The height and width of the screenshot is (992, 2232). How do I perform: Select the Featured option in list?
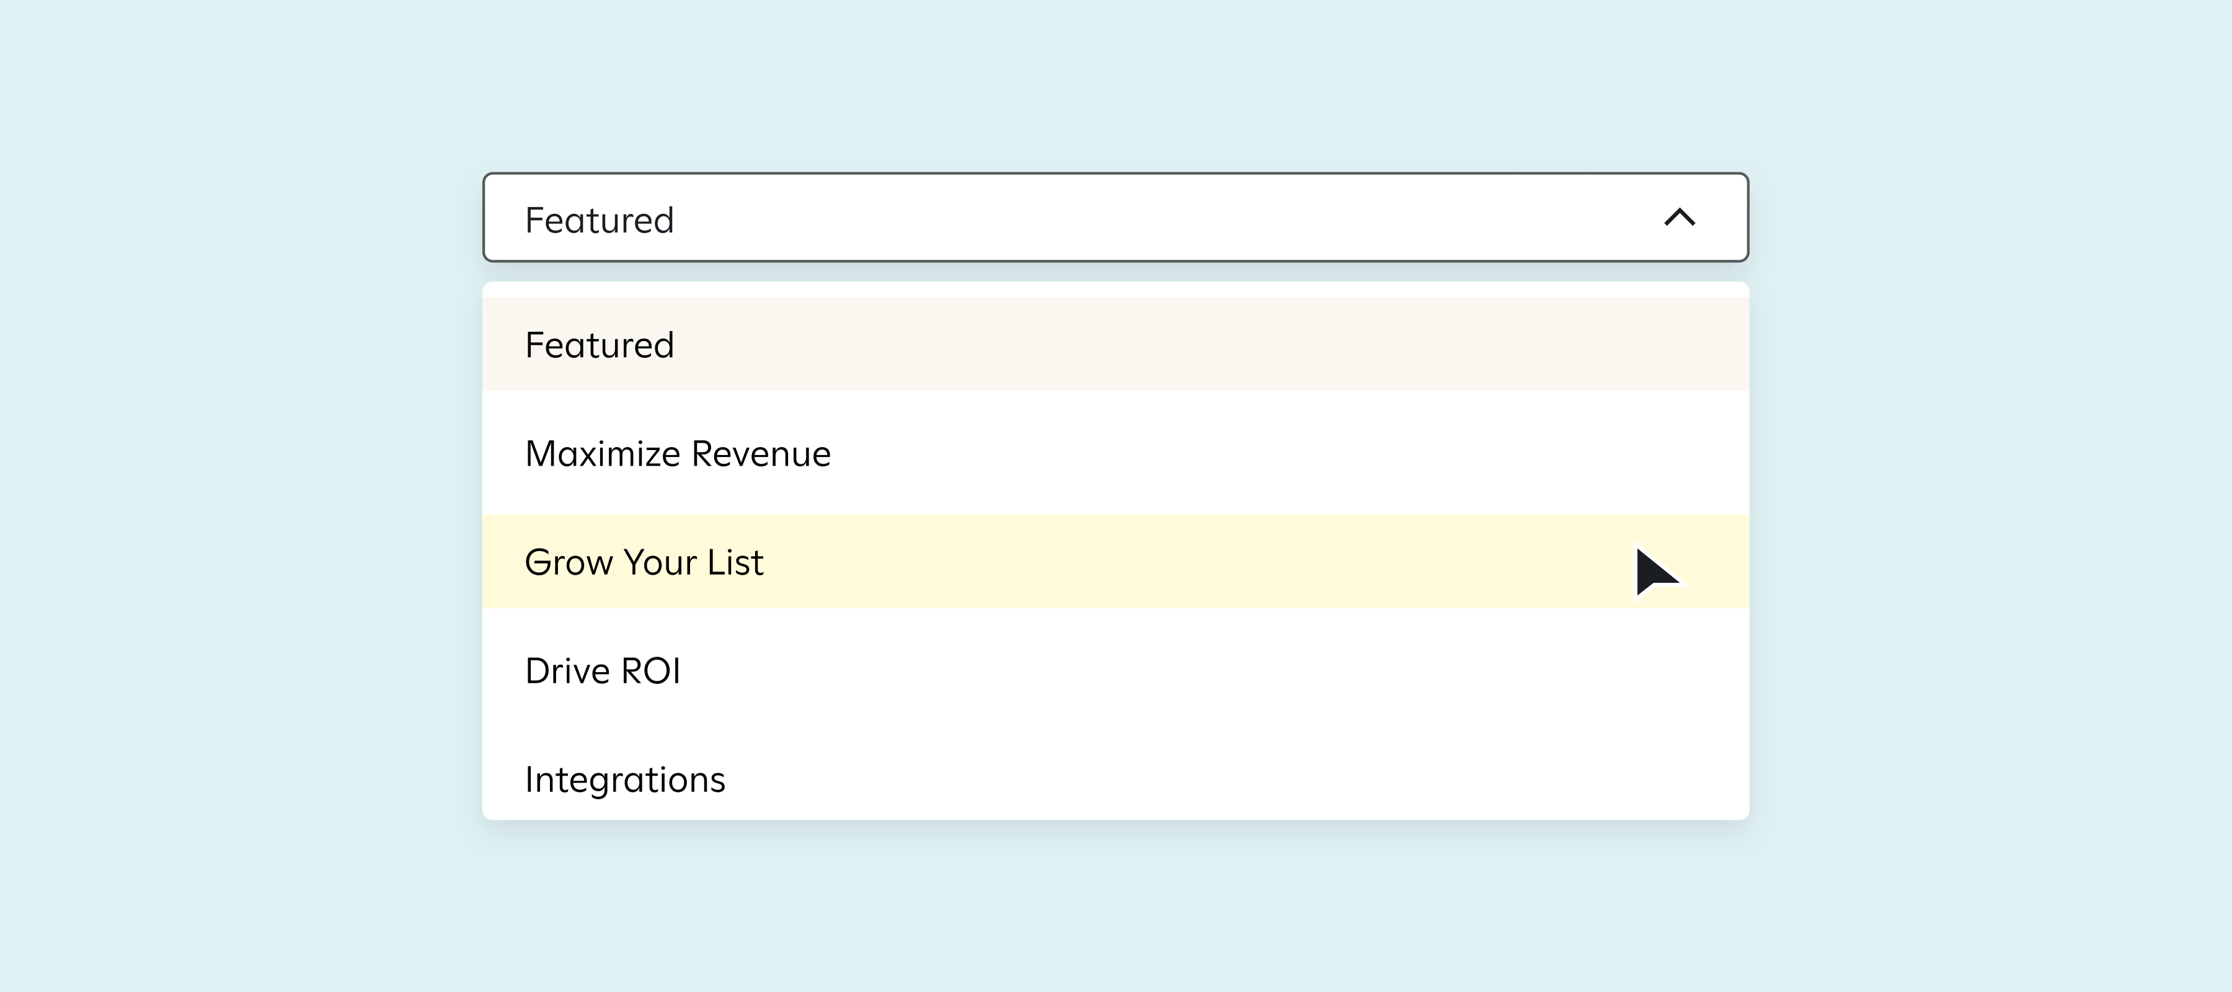pos(600,345)
